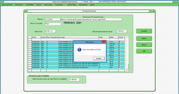Click the round icon at top-left of main title bar

(2, 2)
